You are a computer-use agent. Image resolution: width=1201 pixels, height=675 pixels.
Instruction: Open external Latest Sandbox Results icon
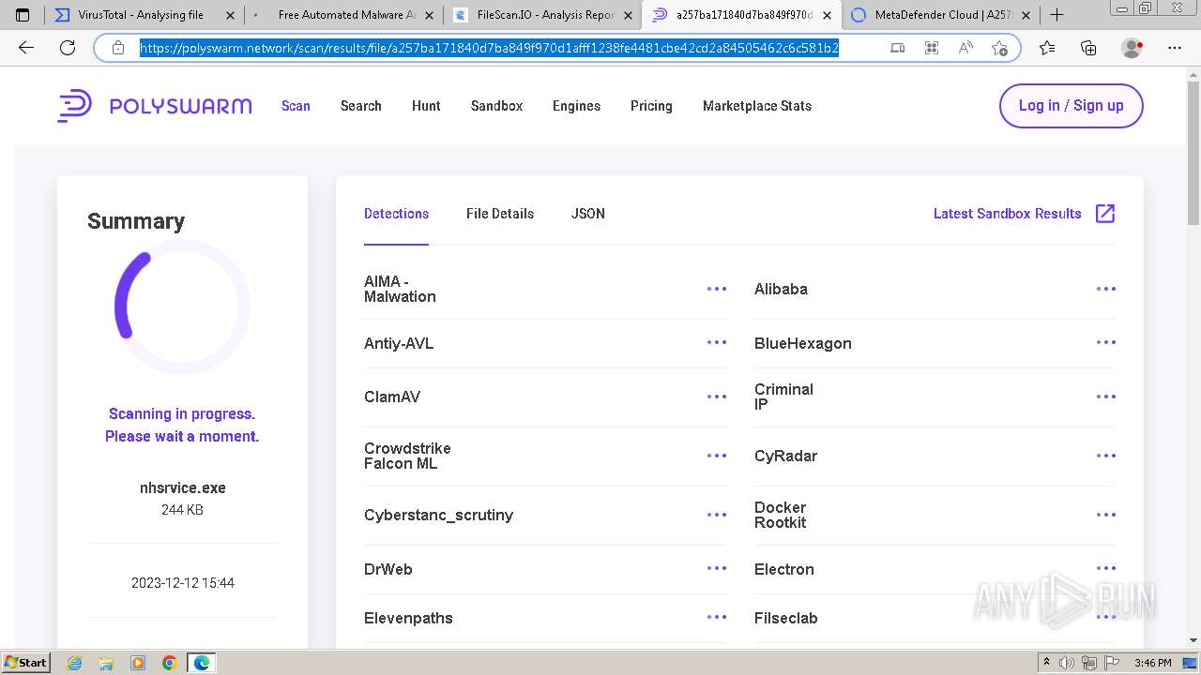1105,214
